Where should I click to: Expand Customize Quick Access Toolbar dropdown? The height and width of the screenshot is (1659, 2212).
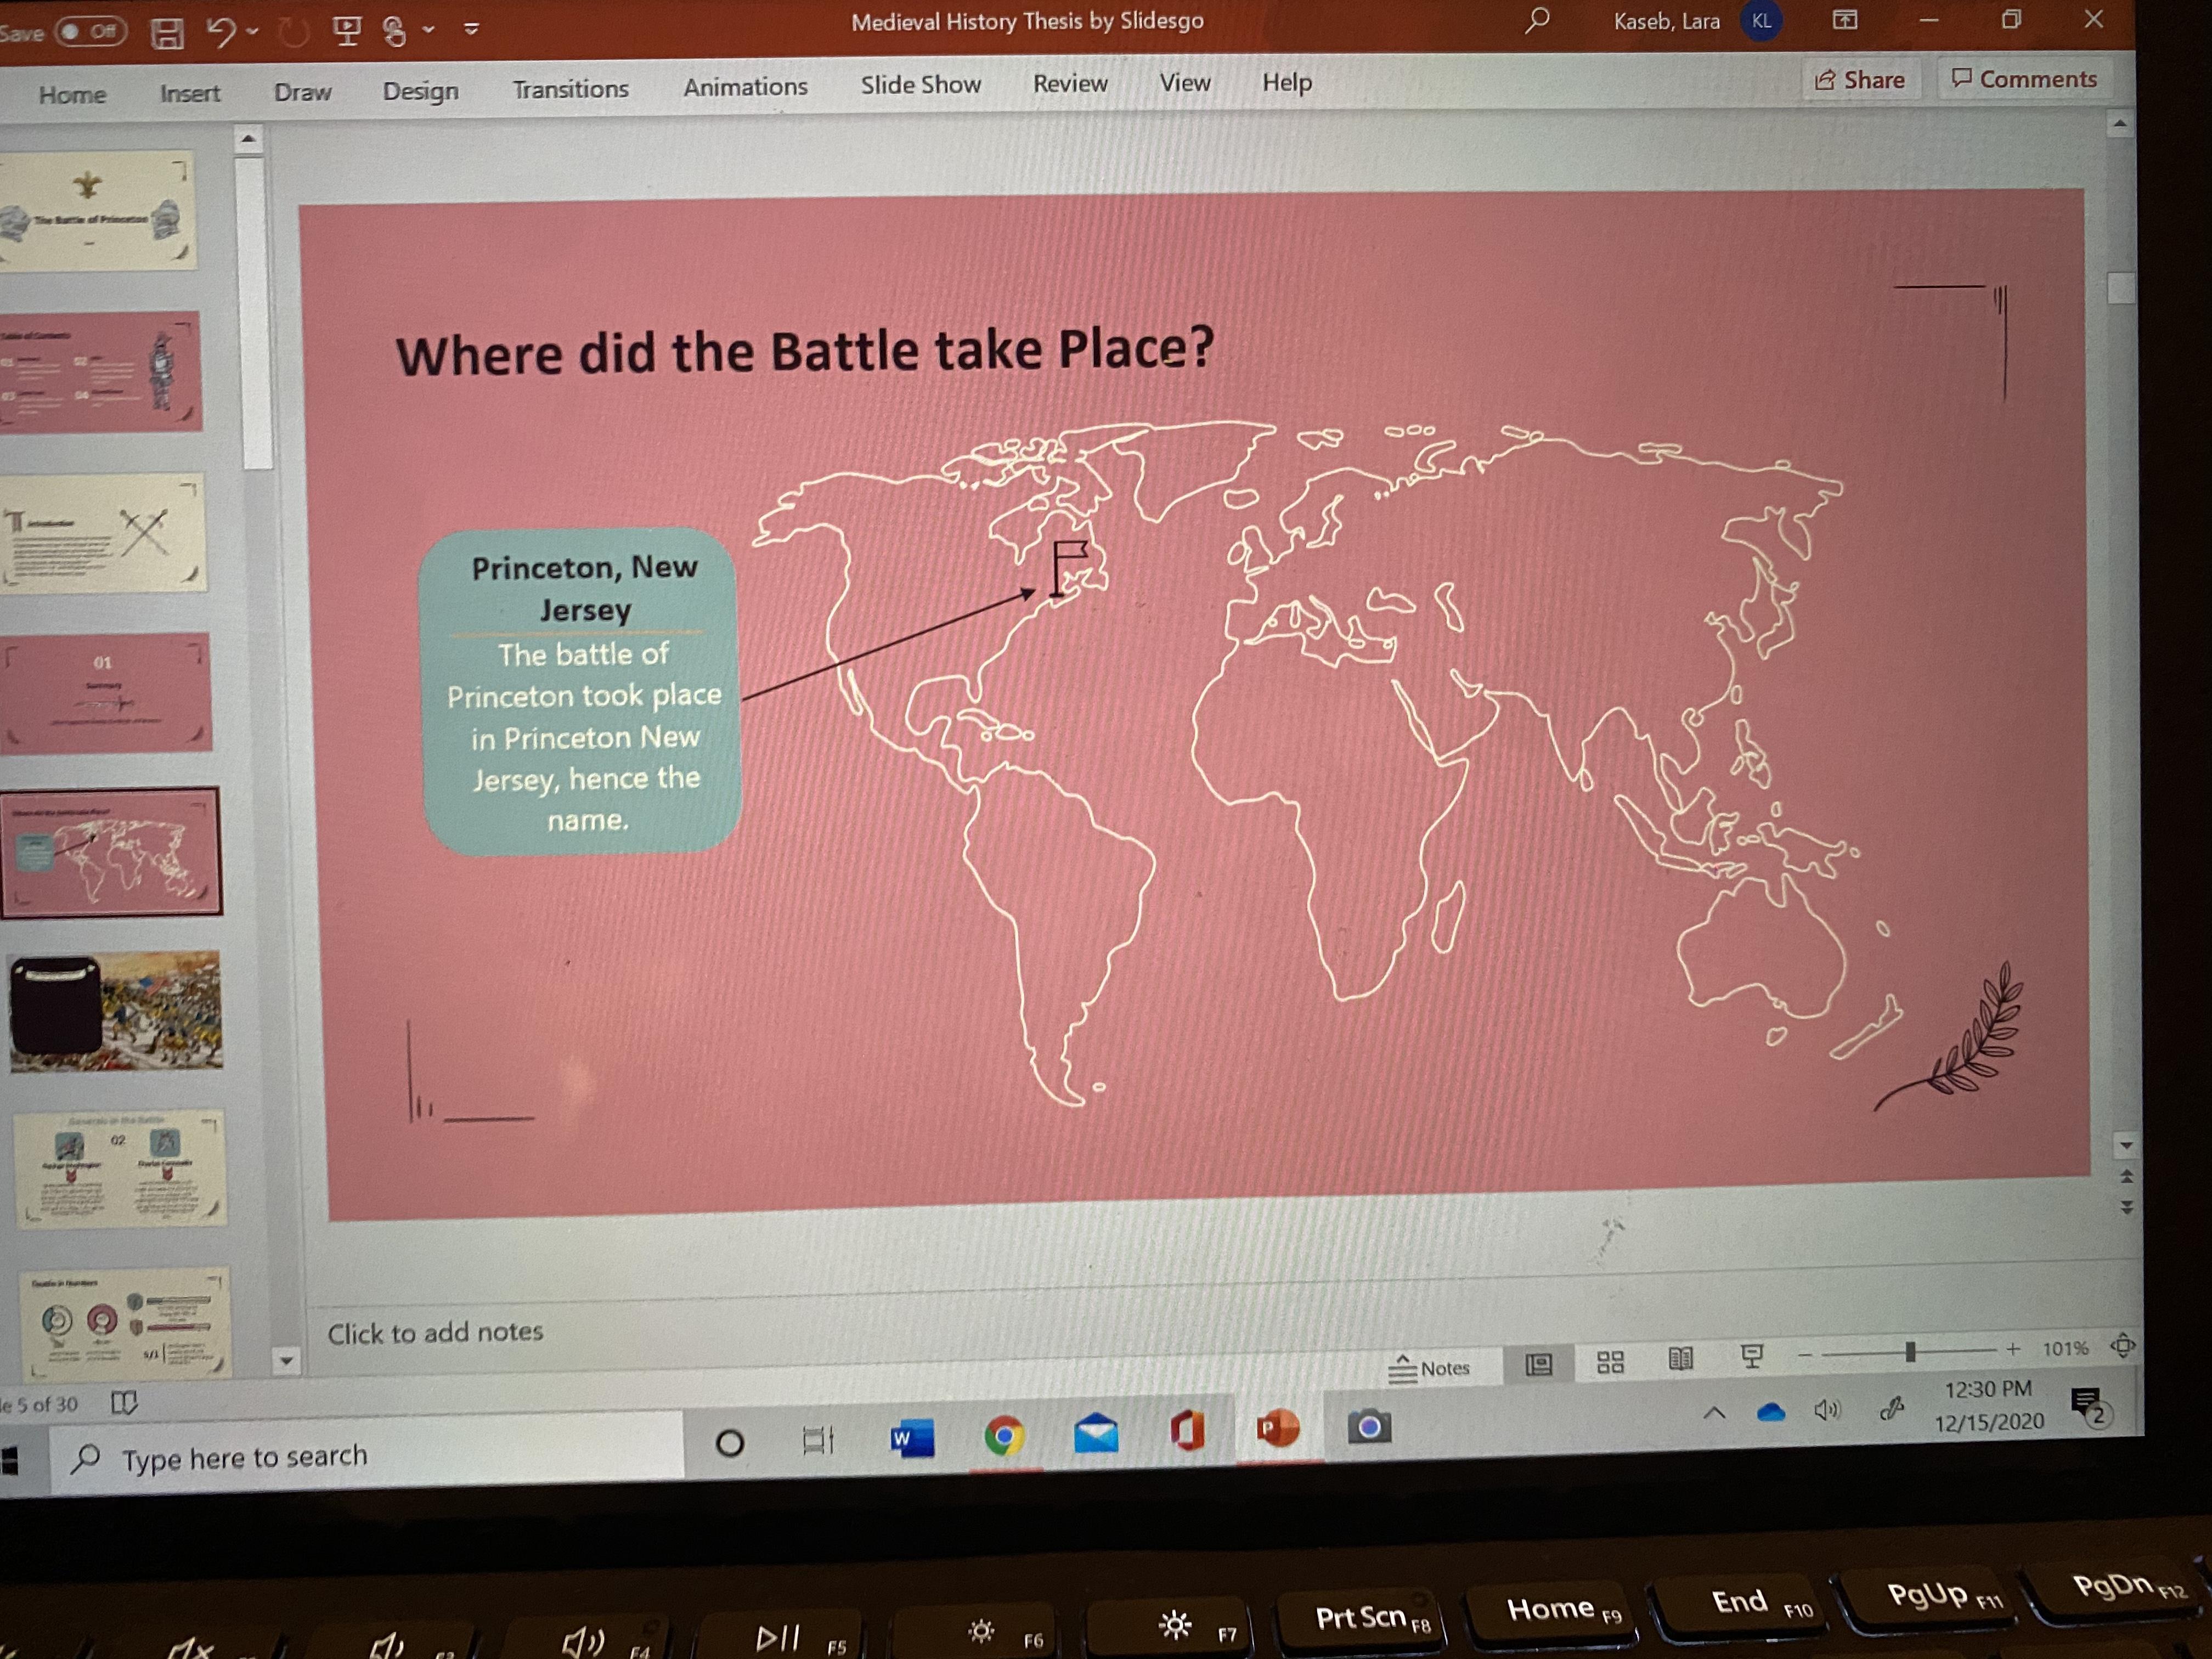472,29
